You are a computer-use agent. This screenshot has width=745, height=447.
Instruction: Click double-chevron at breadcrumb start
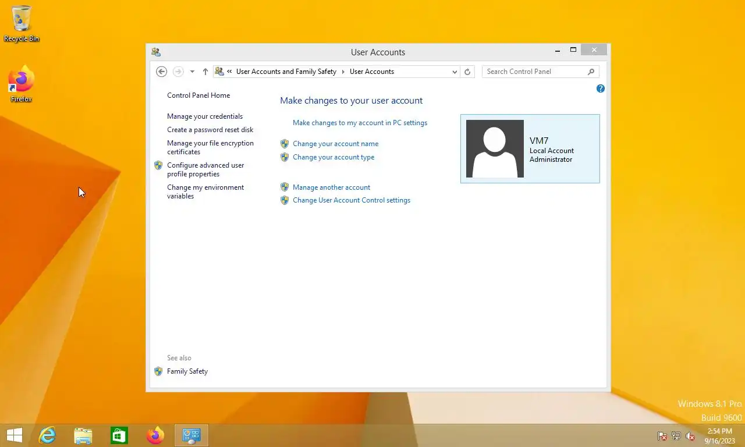click(229, 72)
